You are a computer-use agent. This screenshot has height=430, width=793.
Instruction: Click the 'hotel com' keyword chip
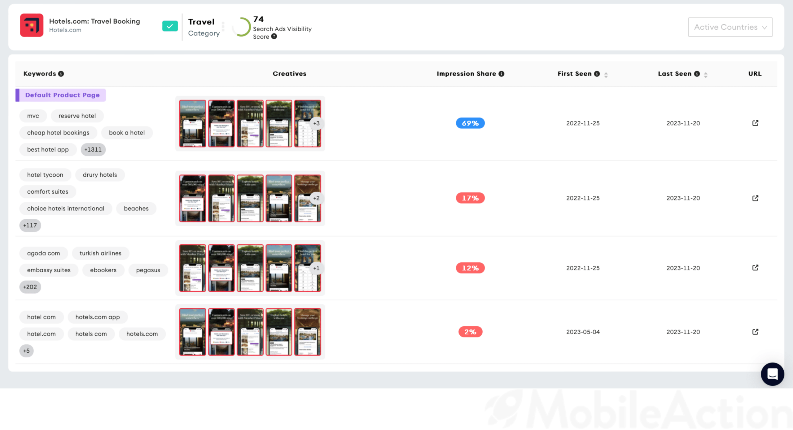(x=42, y=317)
